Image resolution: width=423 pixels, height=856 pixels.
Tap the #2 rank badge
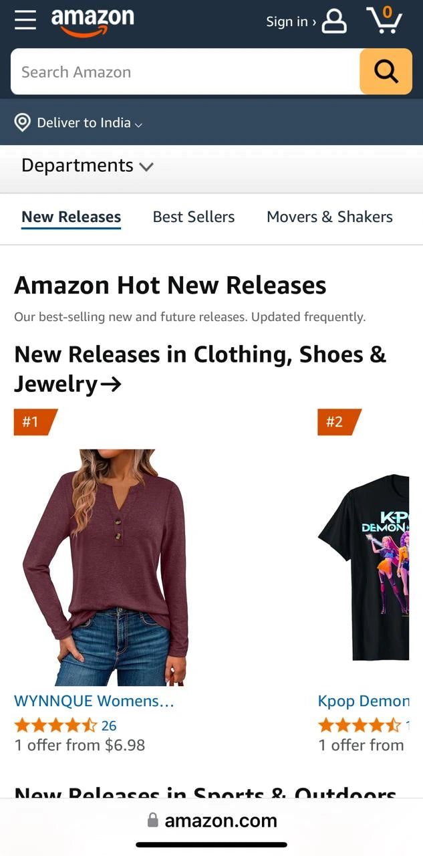click(x=339, y=422)
